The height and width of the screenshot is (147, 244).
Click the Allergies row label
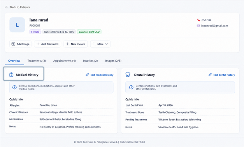15,105
